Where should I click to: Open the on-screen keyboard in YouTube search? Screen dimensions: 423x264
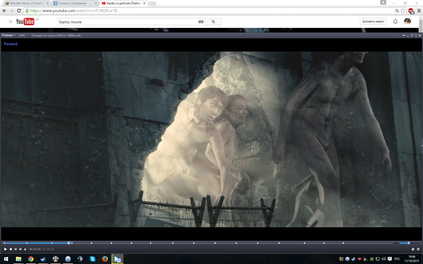coord(201,22)
